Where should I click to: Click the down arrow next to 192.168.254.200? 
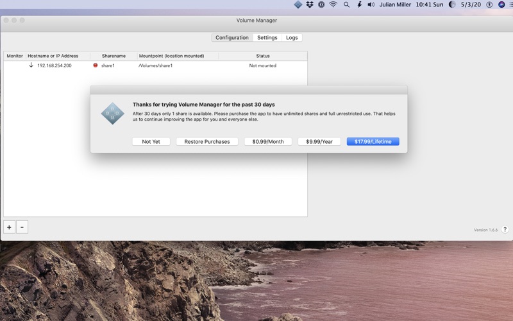click(31, 65)
